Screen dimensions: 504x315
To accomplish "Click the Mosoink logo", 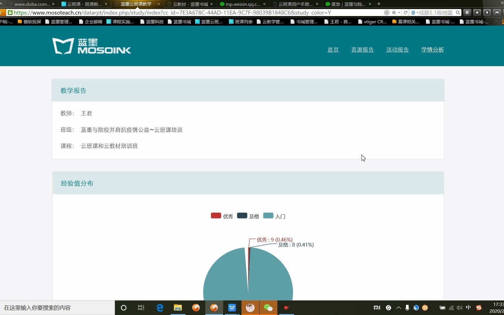I will [91, 46].
